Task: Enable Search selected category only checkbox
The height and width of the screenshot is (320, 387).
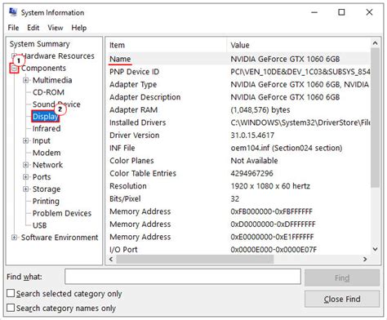Action: coord(11,293)
